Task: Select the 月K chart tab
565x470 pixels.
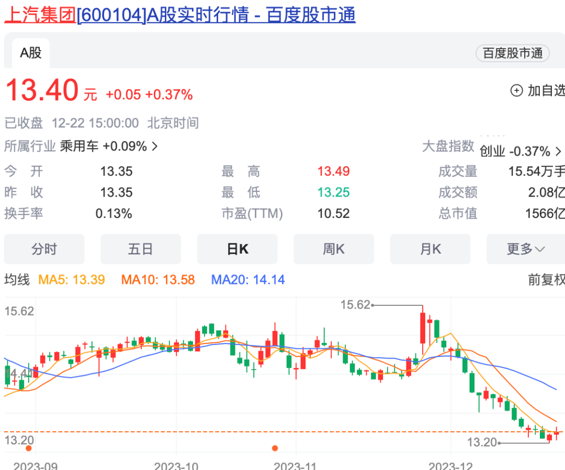Action: pyautogui.click(x=430, y=249)
